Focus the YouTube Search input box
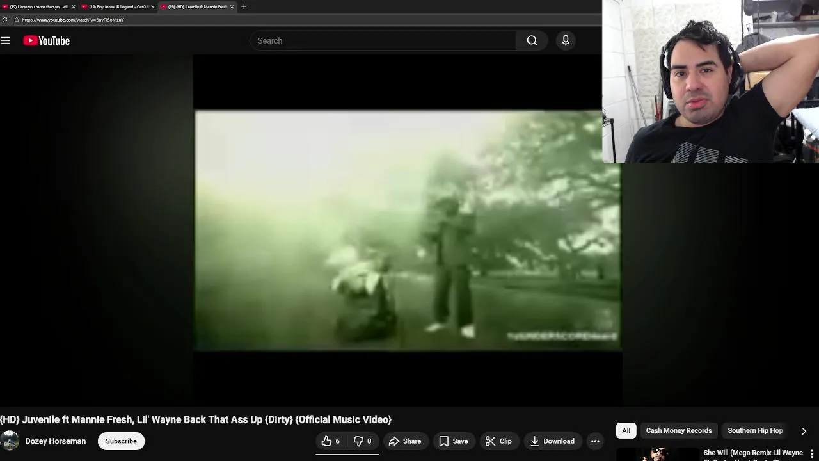 click(x=383, y=41)
